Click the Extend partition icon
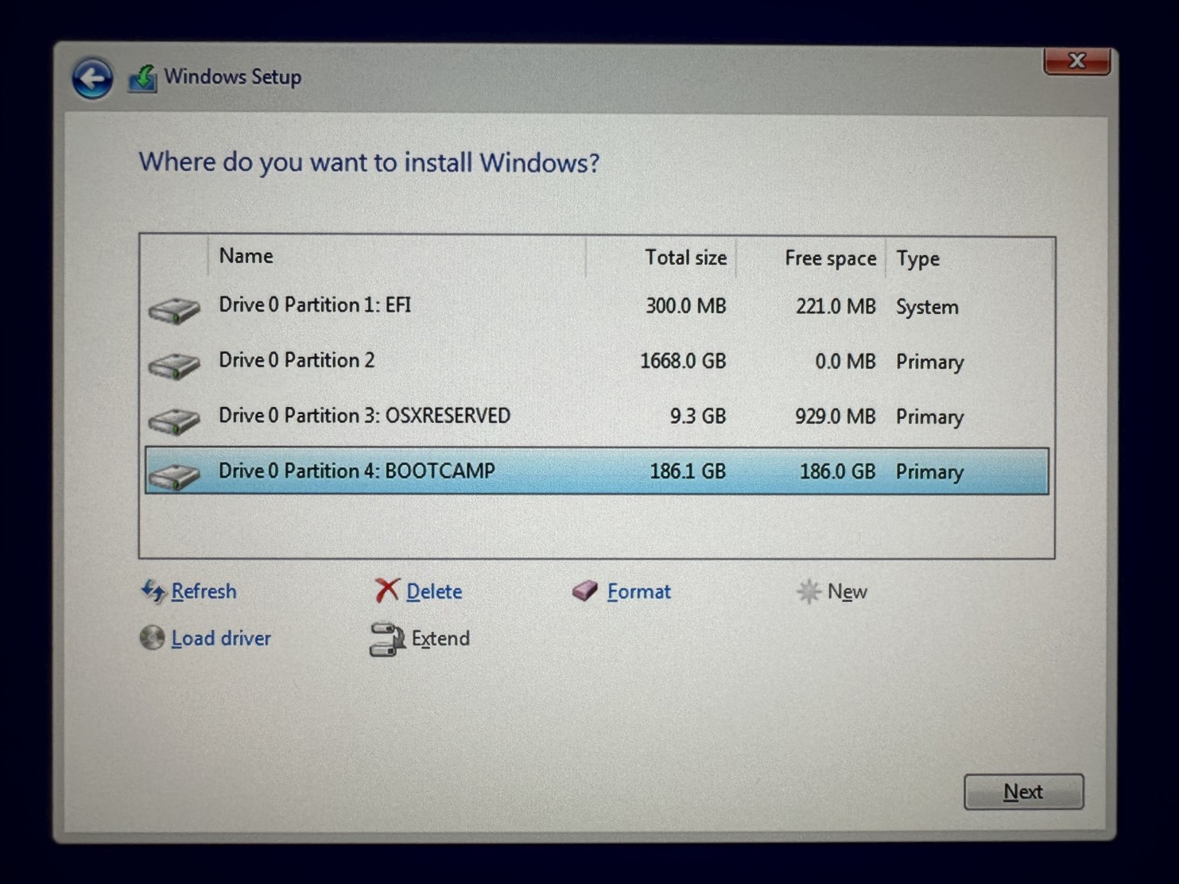The image size is (1179, 884). pos(387,639)
